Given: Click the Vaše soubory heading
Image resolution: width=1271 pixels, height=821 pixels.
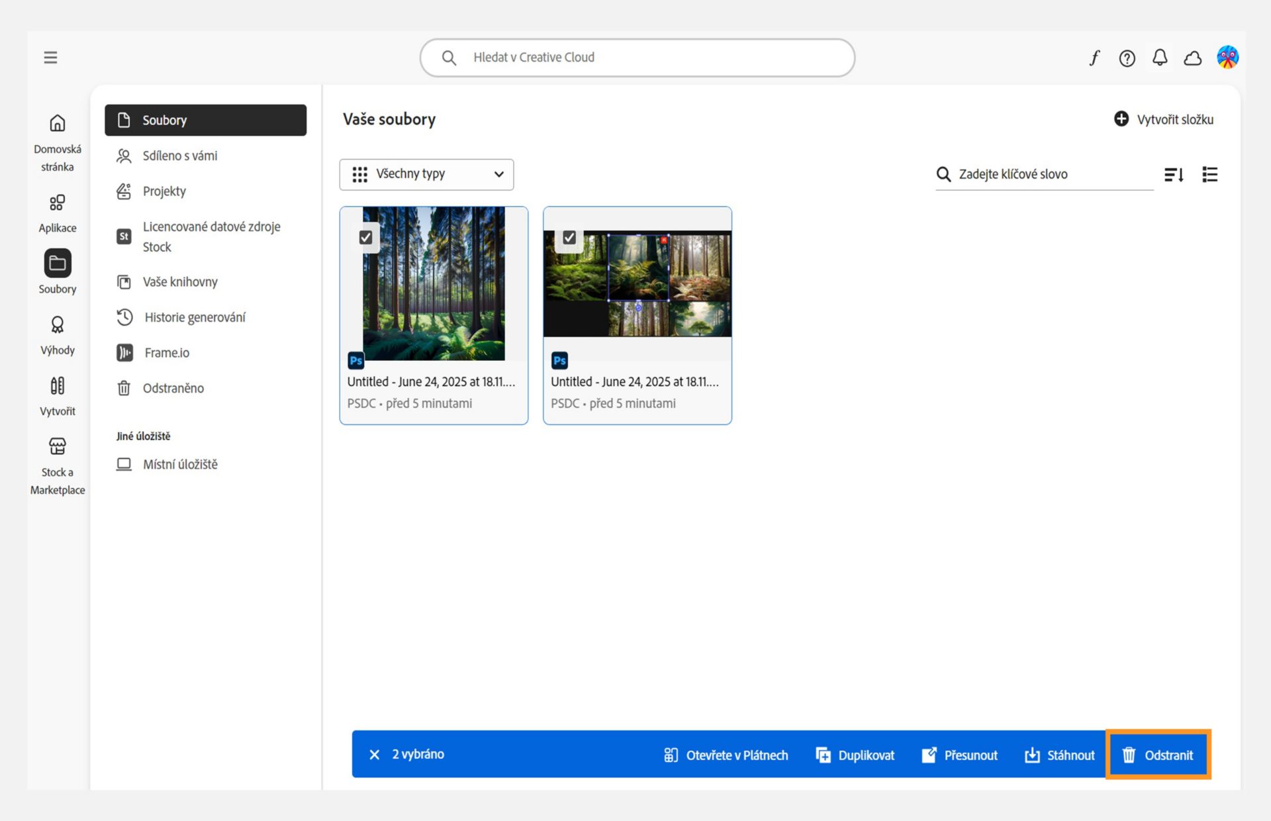Looking at the screenshot, I should pyautogui.click(x=389, y=119).
